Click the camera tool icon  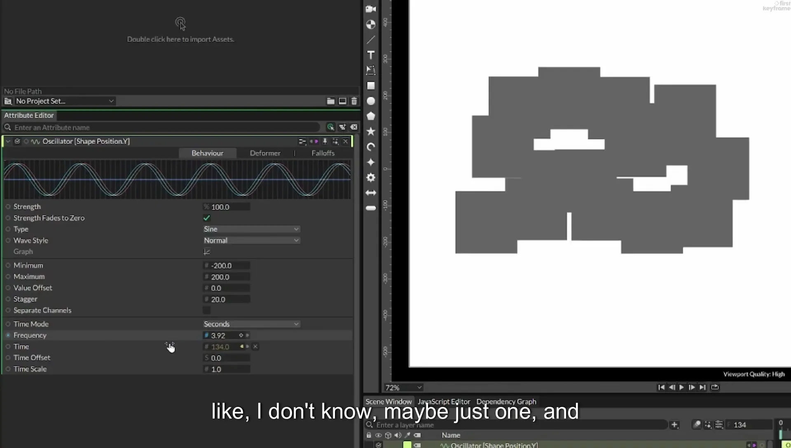click(371, 9)
